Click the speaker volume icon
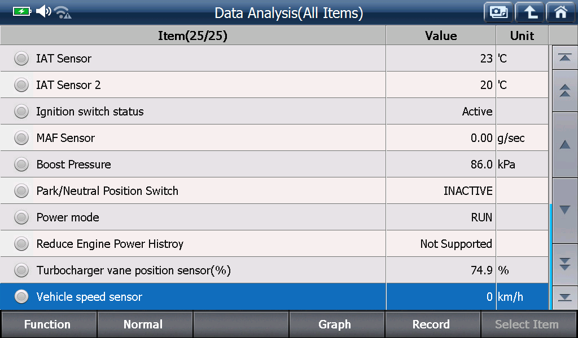The width and height of the screenshot is (578, 338). pyautogui.click(x=43, y=11)
